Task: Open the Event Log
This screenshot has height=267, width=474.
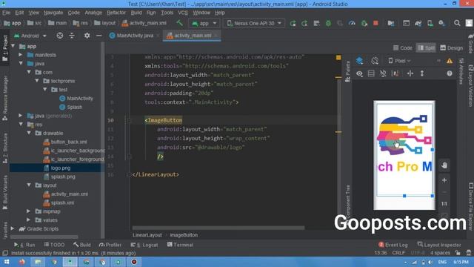Action: tap(393, 245)
